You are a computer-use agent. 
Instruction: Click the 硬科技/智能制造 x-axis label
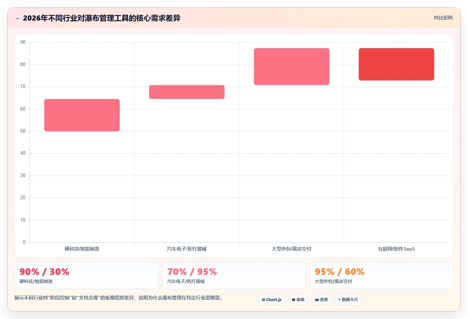point(82,249)
